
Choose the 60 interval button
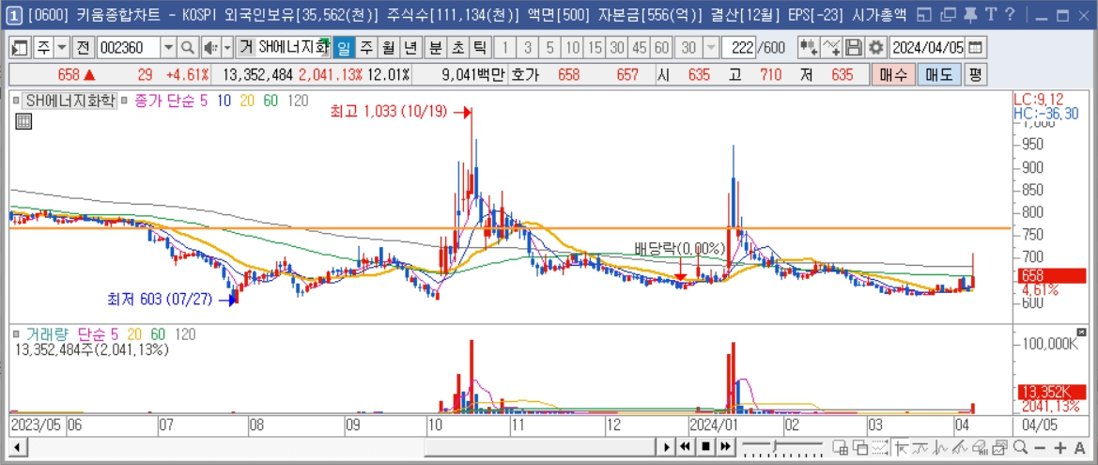pos(661,48)
